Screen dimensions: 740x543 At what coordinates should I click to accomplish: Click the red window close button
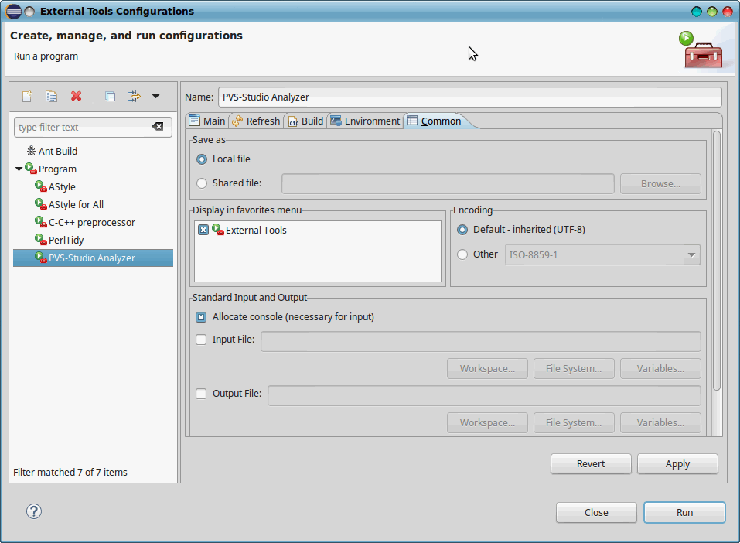click(728, 12)
